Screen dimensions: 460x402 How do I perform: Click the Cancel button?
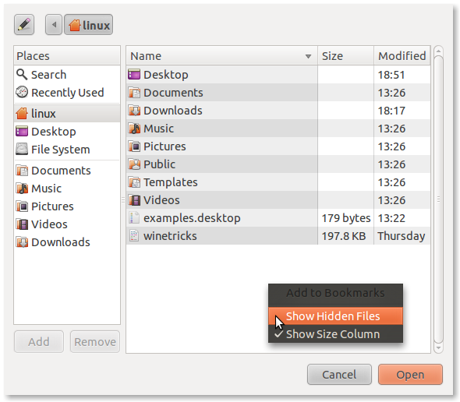click(x=339, y=375)
